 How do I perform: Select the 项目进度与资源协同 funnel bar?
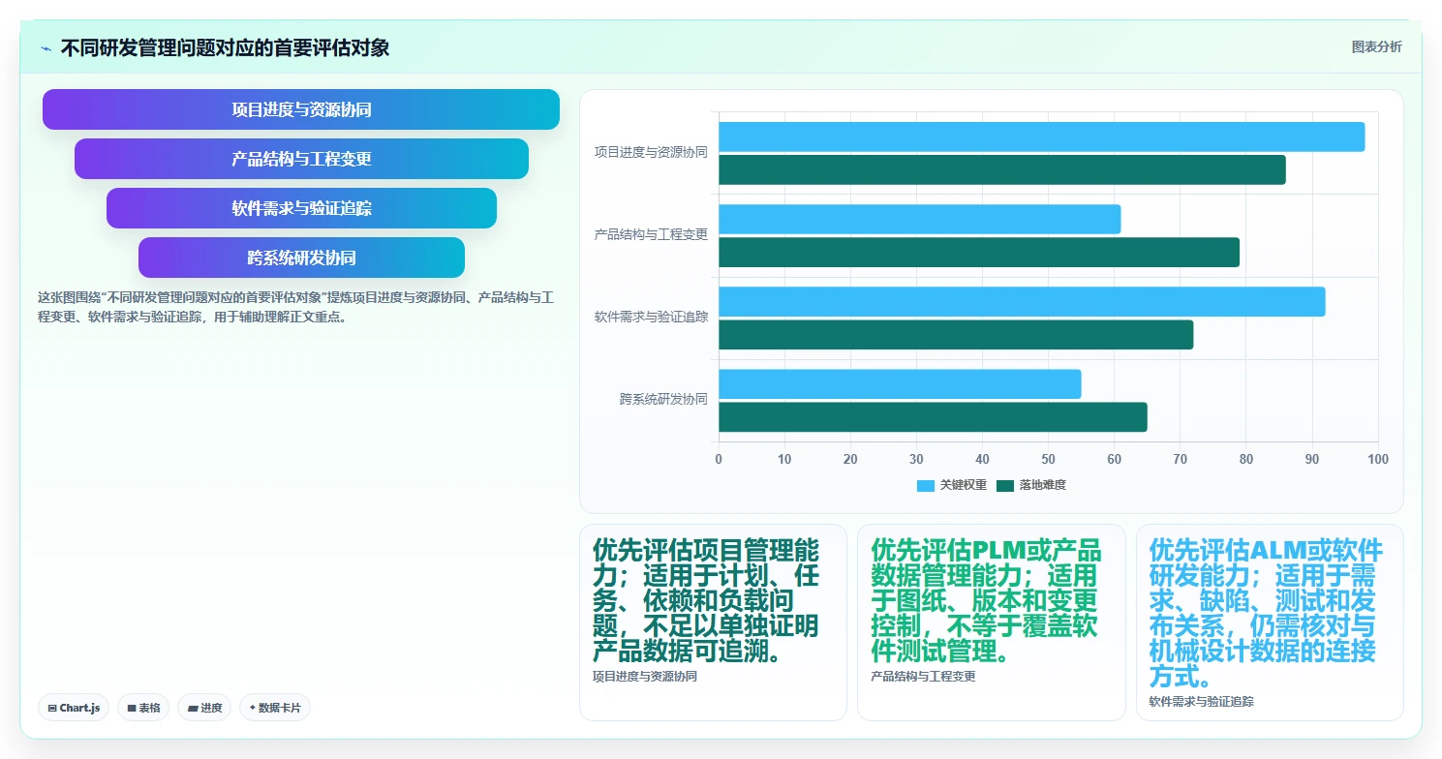[x=301, y=109]
